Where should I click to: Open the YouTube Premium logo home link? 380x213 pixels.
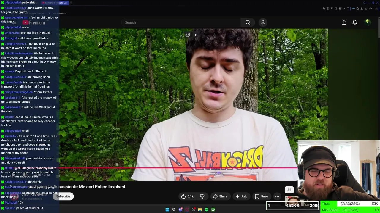tap(33, 22)
